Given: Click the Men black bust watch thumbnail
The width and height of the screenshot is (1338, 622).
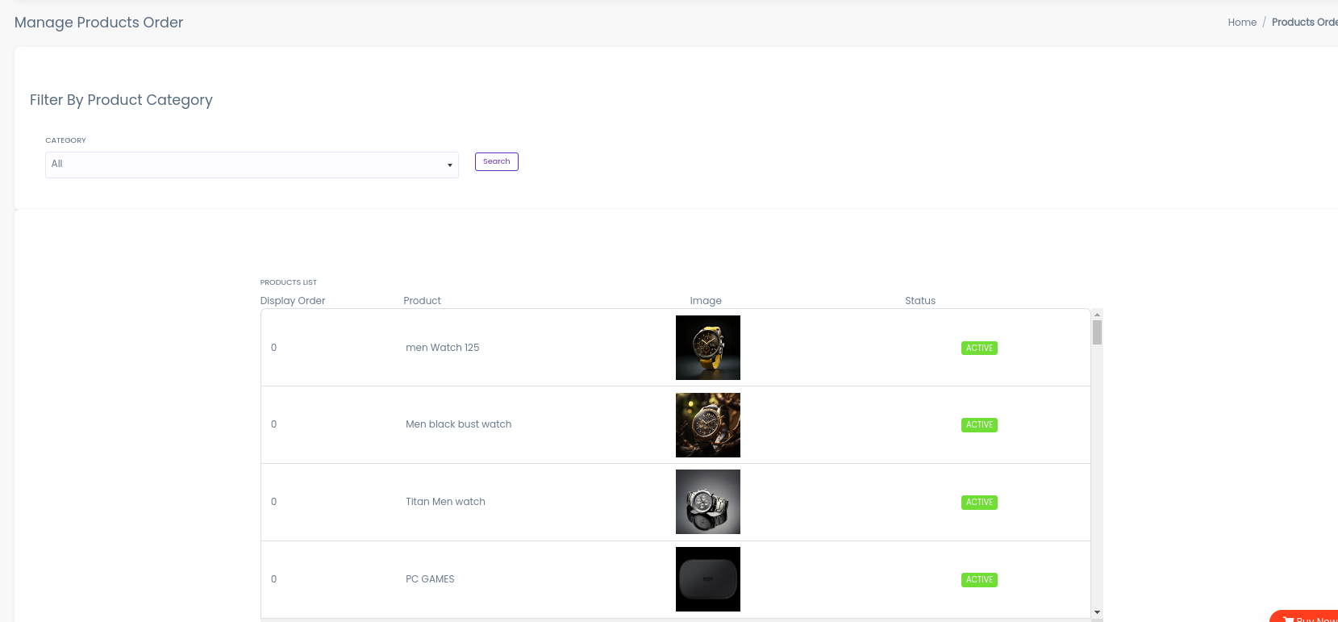Looking at the screenshot, I should pyautogui.click(x=707, y=425).
